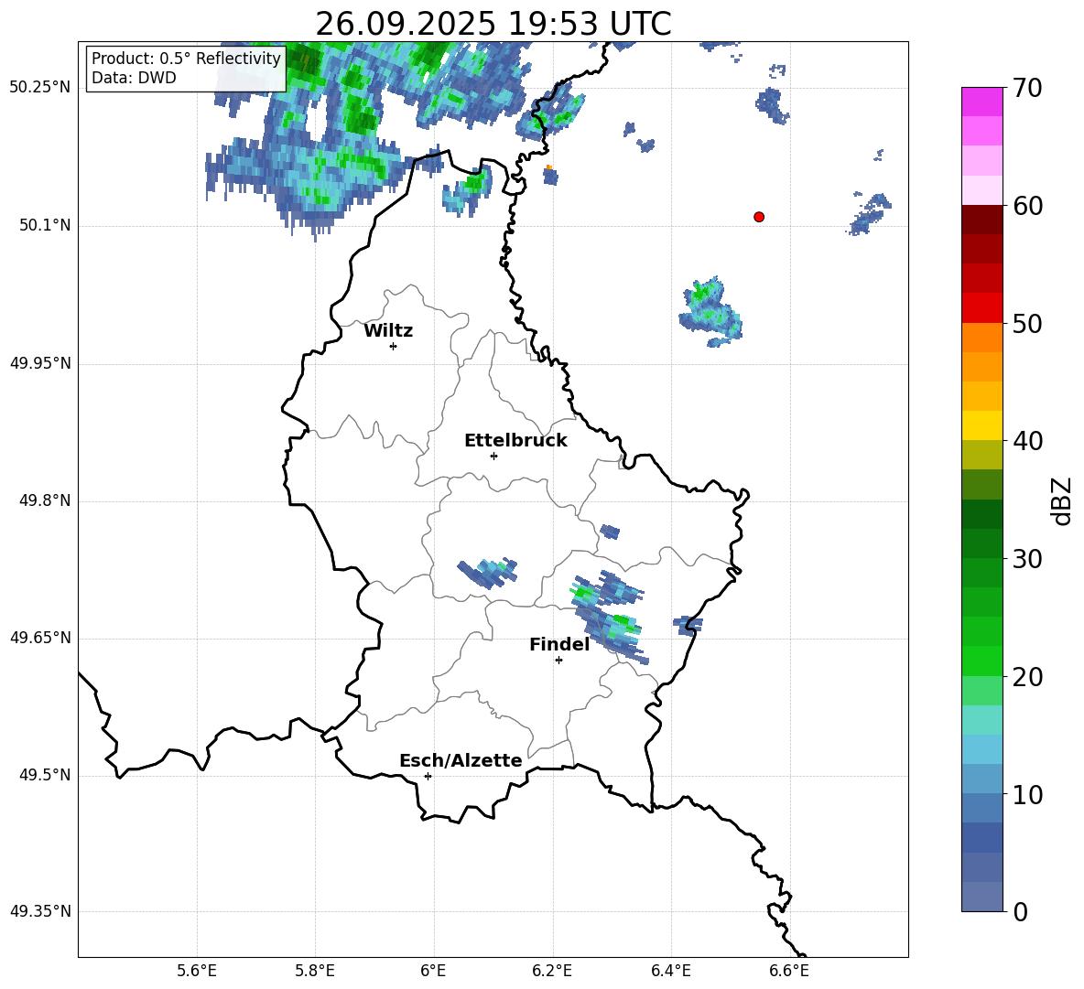Click the 40 value on colorbar
This screenshot has height=989, width=1084.
pos(1027,441)
